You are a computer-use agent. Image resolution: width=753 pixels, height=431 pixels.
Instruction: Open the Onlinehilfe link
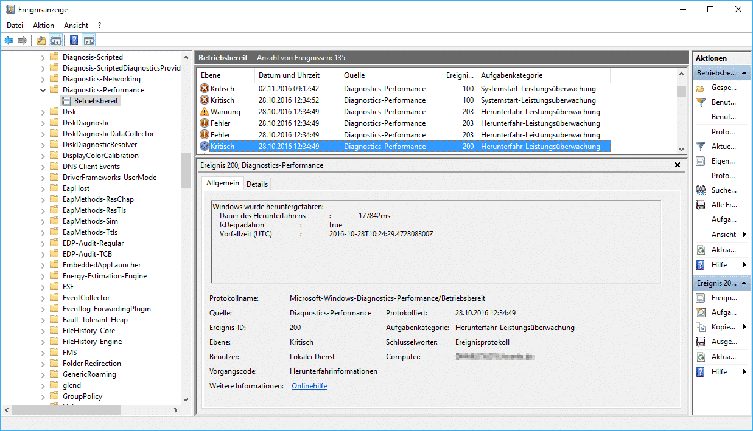tap(309, 386)
